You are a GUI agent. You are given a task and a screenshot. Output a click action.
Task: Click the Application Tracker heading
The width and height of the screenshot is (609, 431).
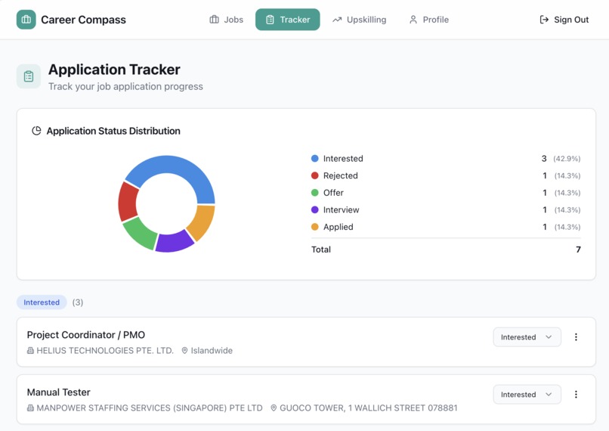pyautogui.click(x=114, y=70)
